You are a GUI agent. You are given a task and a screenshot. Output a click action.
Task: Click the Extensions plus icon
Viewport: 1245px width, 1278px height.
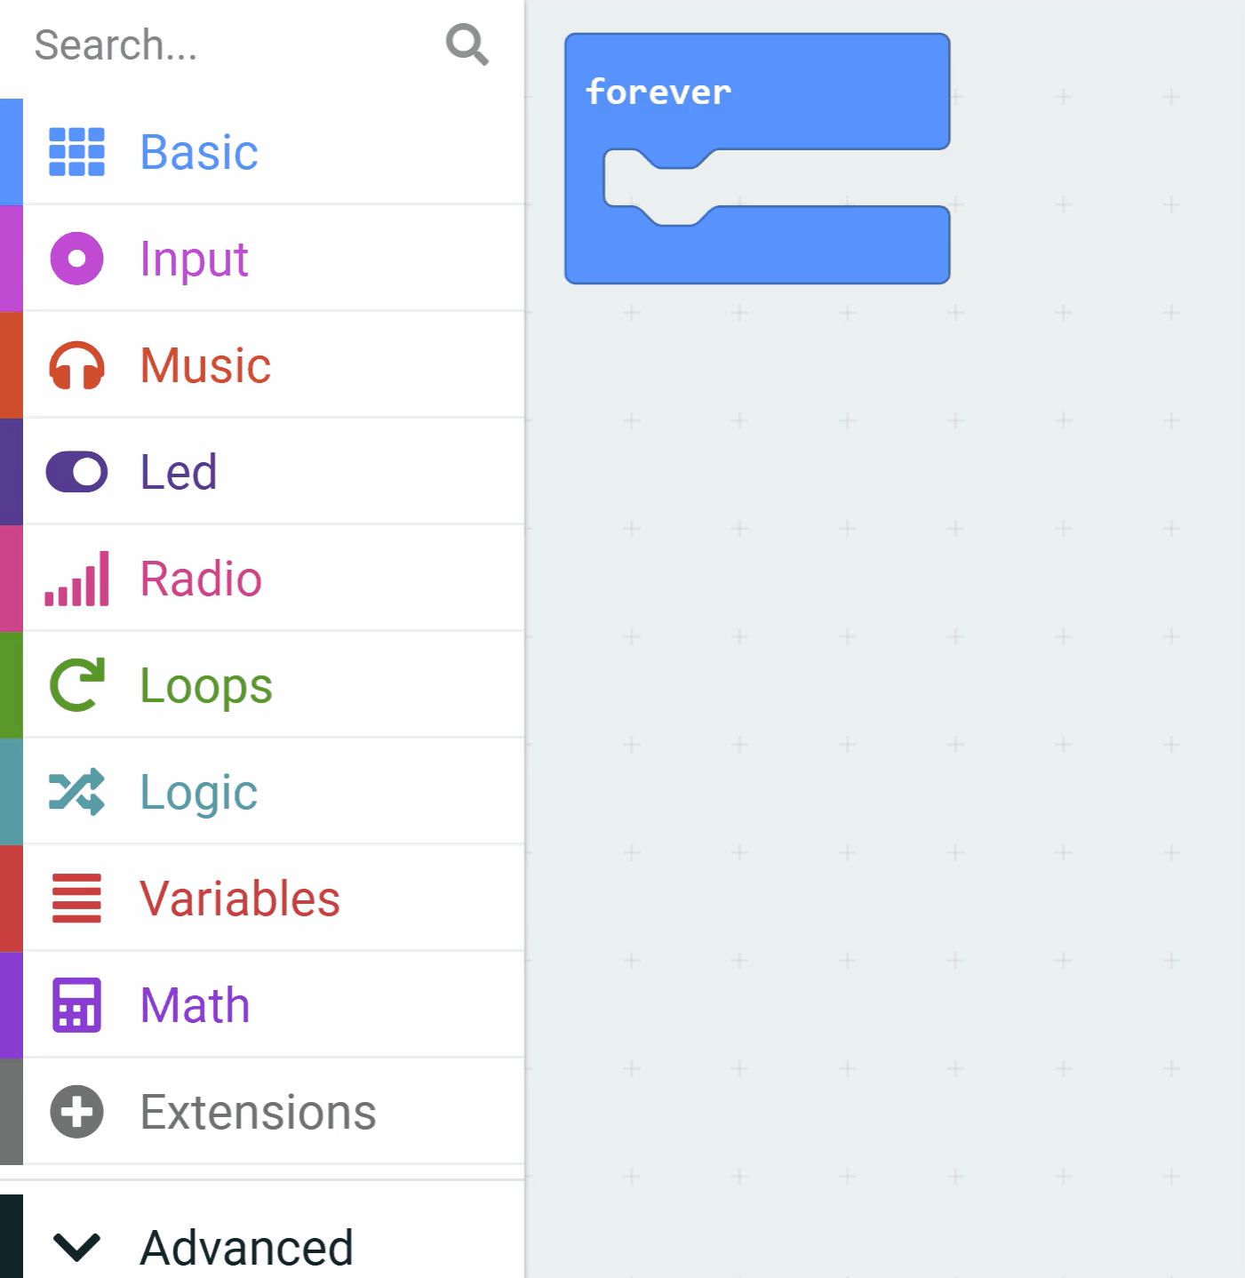(x=76, y=1112)
